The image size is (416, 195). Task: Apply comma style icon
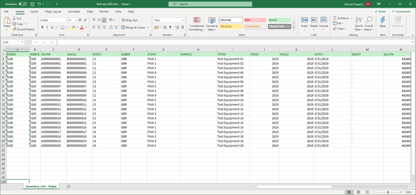coord(170,27)
